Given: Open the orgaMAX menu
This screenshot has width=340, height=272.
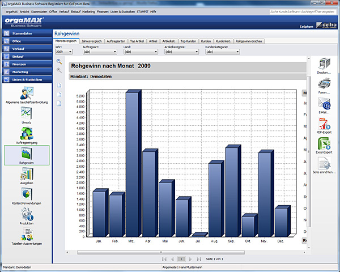Looking at the screenshot, I should pos(12,12).
